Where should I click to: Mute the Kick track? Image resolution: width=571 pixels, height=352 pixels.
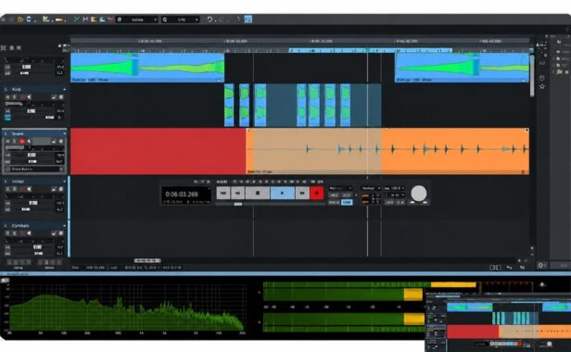pos(7,97)
